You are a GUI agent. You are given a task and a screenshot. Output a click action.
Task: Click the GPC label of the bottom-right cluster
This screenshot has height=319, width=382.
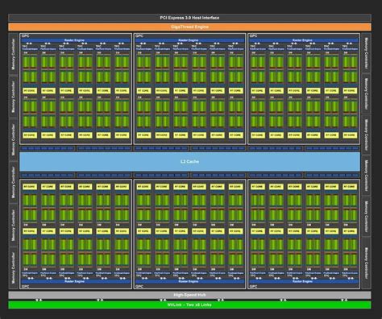click(x=253, y=287)
